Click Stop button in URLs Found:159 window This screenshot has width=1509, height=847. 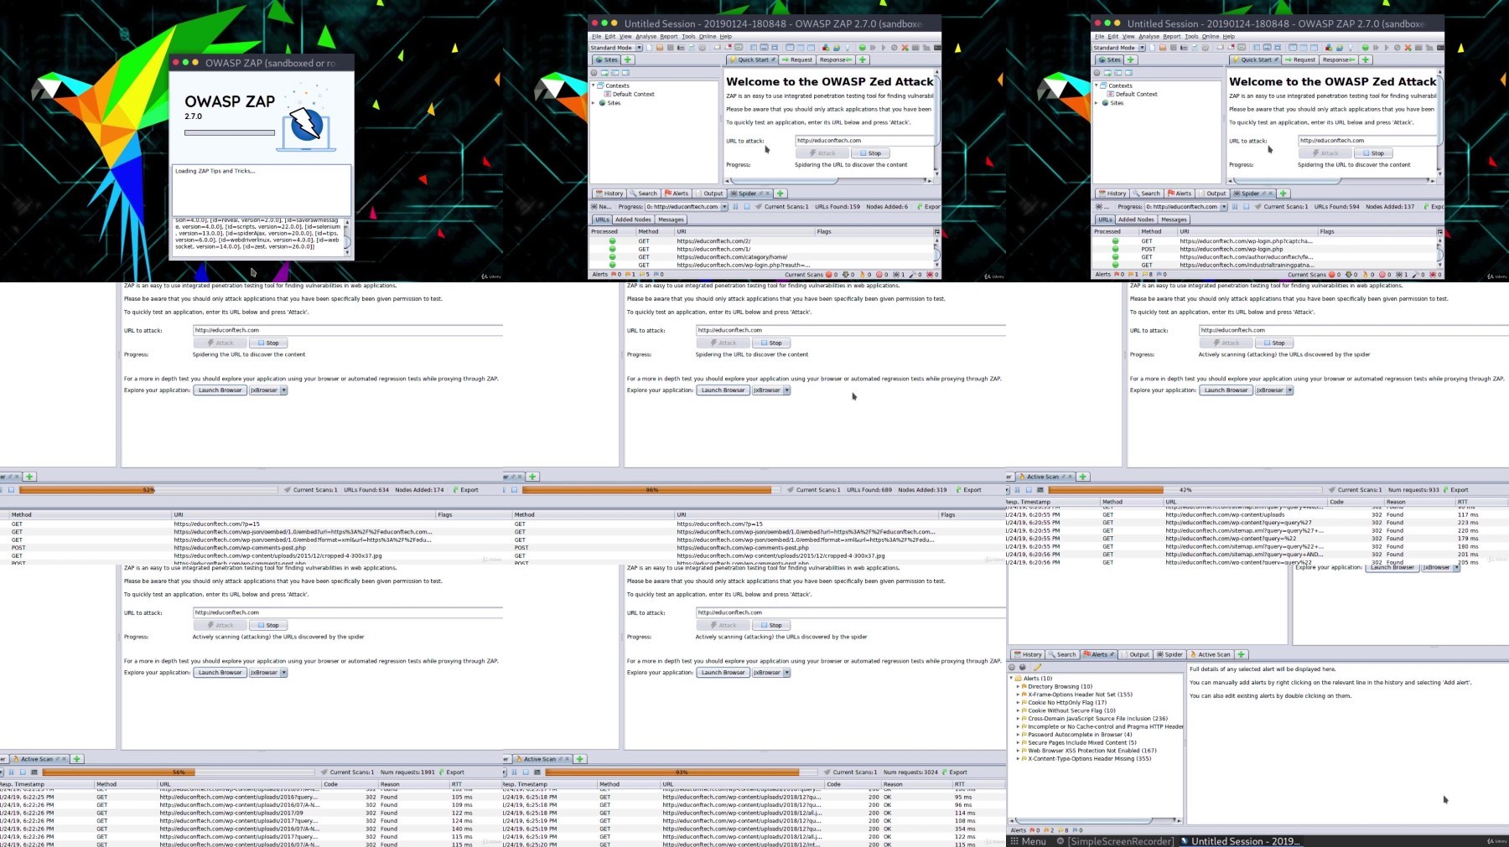870,153
